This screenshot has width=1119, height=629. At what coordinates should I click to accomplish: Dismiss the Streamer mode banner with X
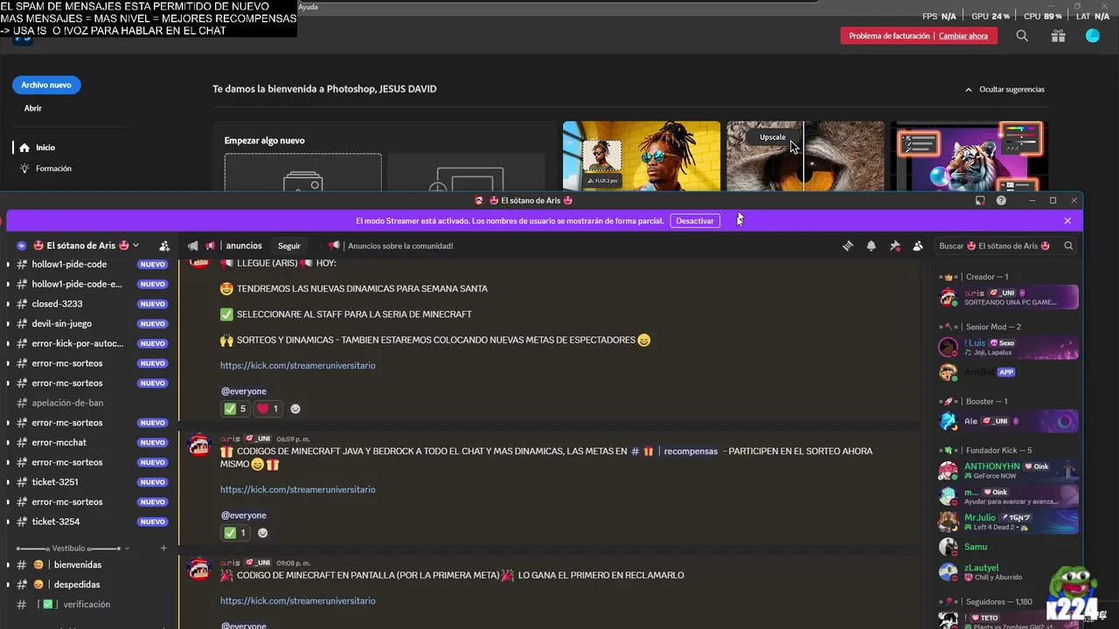pos(1067,221)
